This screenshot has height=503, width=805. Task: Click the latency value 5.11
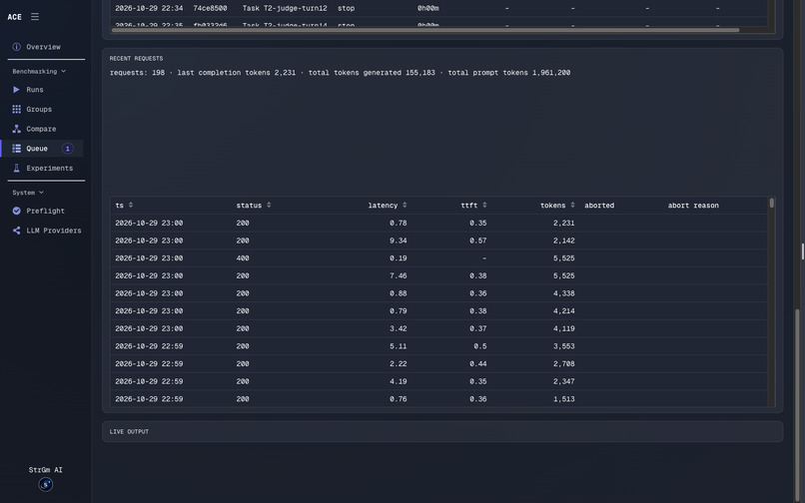[398, 346]
